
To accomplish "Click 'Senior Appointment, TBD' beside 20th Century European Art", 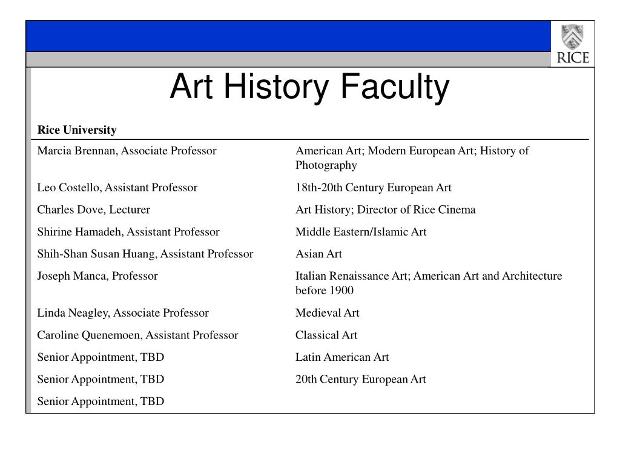I will [101, 379].
